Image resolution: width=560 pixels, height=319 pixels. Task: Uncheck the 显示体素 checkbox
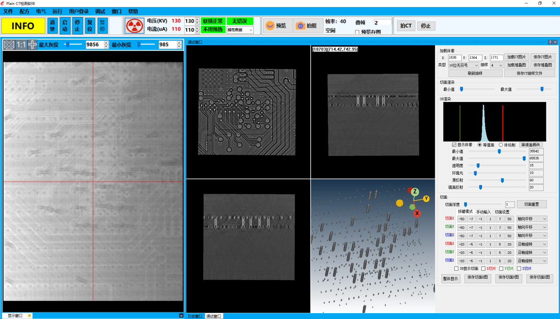tap(454, 145)
